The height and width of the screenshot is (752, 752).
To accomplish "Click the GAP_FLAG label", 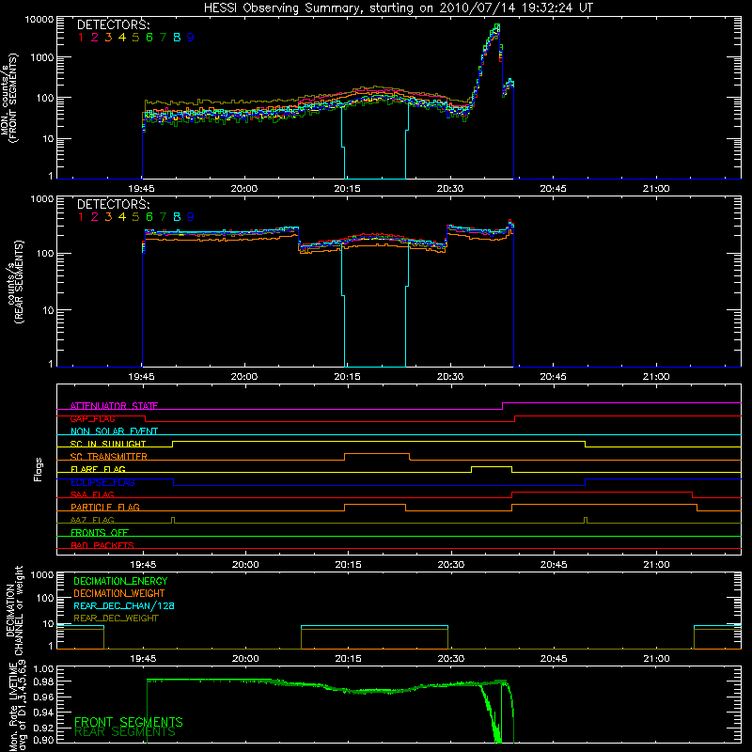I will pos(92,418).
